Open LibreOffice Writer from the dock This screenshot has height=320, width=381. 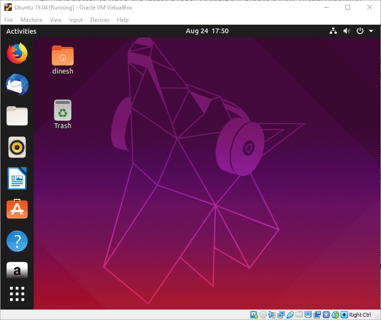tap(17, 179)
